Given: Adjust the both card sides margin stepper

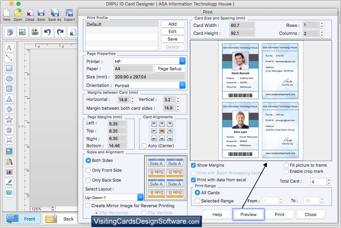Looking at the screenshot, I should pyautogui.click(x=178, y=108).
